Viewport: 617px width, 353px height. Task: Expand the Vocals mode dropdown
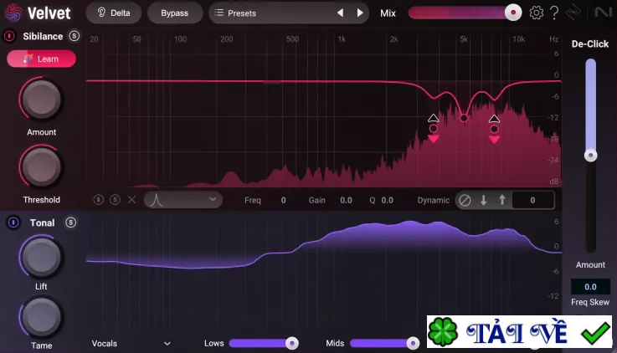tap(131, 343)
